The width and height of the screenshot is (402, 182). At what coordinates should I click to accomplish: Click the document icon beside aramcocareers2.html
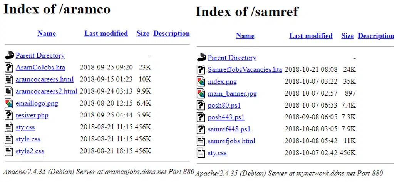point(9,91)
